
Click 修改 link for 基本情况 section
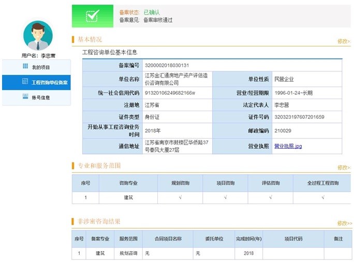[x=344, y=41]
